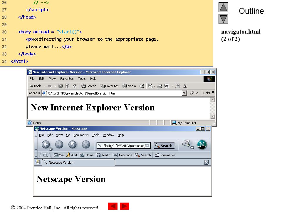The image size is (282, 212).
Task: Click the Netscape N logo throbber
Action: [x=202, y=145]
